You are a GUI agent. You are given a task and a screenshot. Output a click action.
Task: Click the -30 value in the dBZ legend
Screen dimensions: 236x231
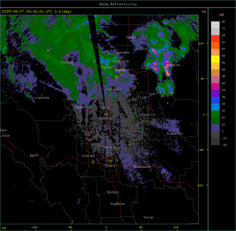tap(224, 145)
